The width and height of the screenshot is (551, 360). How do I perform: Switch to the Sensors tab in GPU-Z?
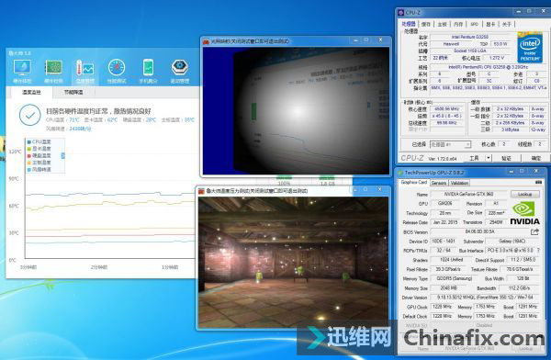[439, 183]
